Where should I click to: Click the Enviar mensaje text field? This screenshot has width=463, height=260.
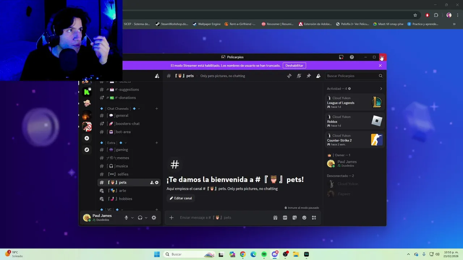pos(224,218)
